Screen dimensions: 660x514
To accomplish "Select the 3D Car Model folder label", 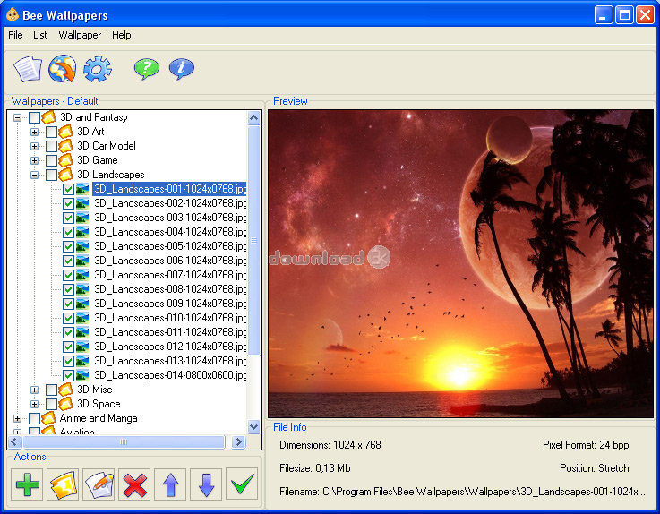I will point(106,146).
